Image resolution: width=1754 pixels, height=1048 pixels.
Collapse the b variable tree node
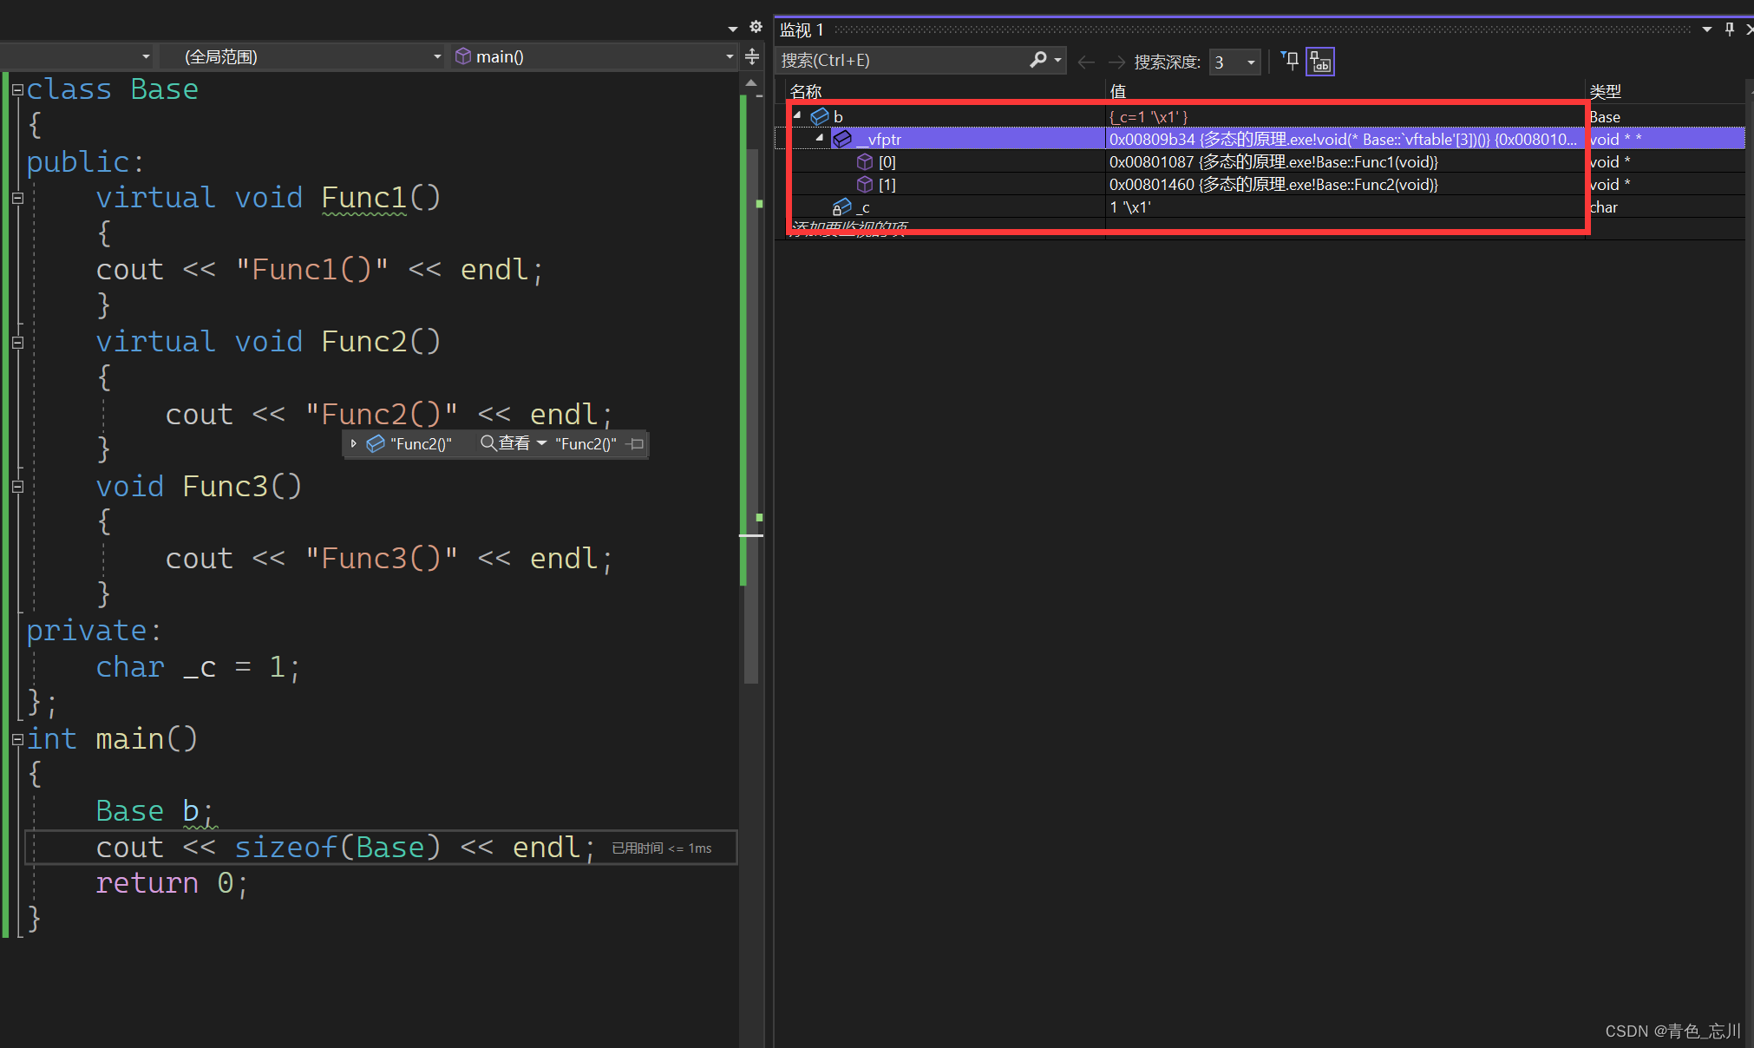pos(797,115)
